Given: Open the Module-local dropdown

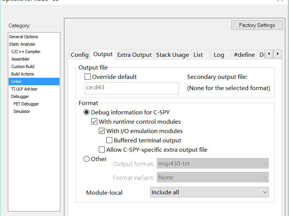Looking at the screenshot, I should pos(209,192).
